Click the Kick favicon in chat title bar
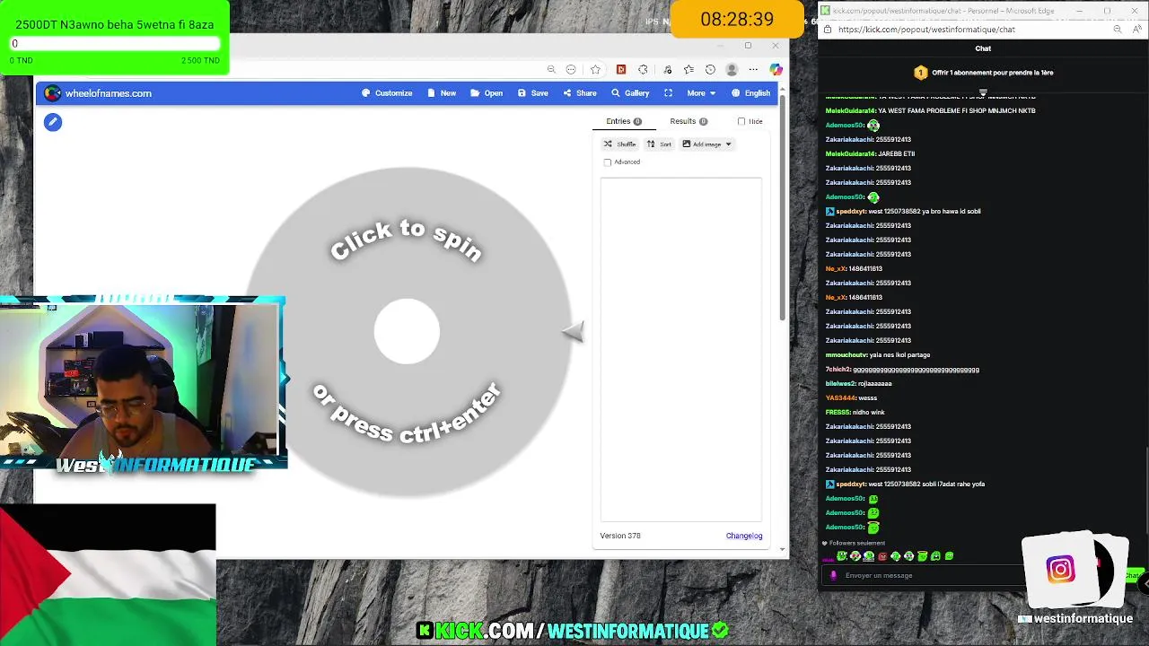The image size is (1149, 646). (826, 11)
